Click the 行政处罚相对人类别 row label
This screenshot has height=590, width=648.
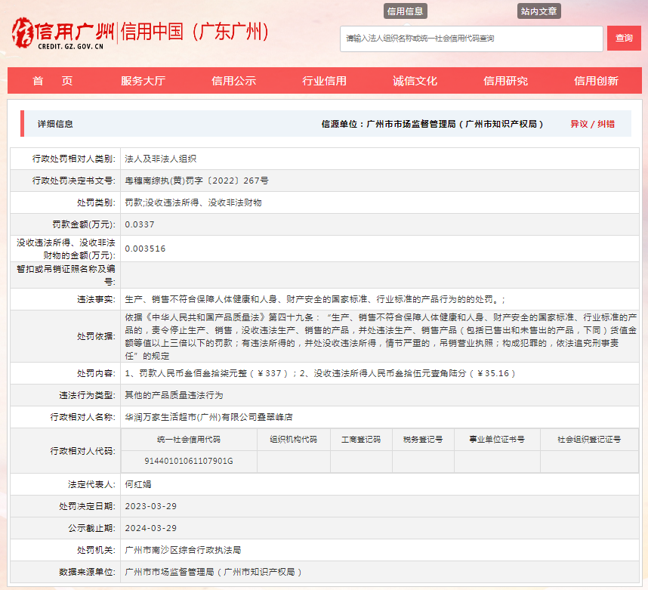tap(74, 159)
